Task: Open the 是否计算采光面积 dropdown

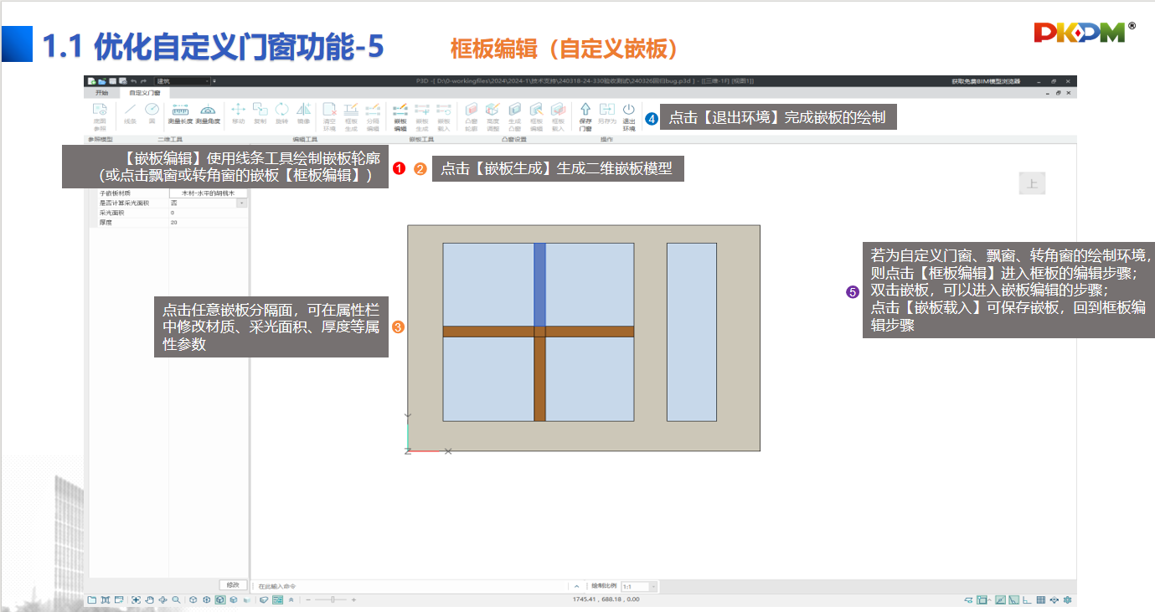Action: pos(242,203)
